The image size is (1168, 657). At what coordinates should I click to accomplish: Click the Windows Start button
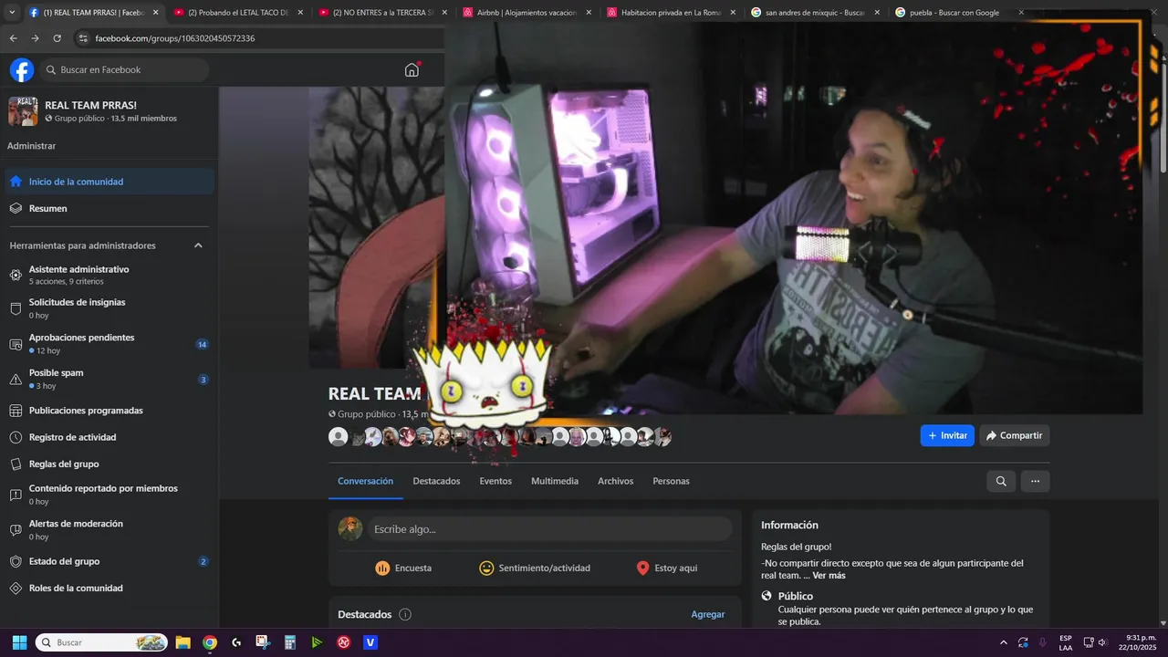point(19,642)
